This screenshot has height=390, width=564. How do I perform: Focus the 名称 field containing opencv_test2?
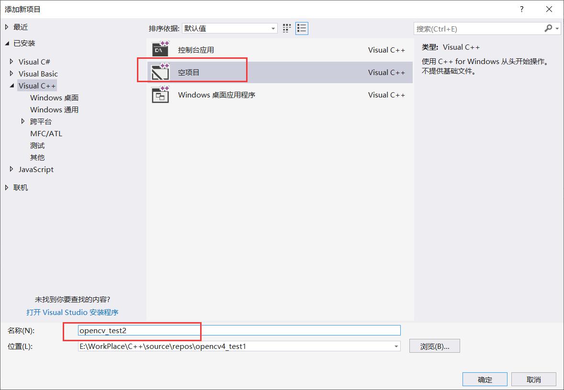[x=239, y=330]
